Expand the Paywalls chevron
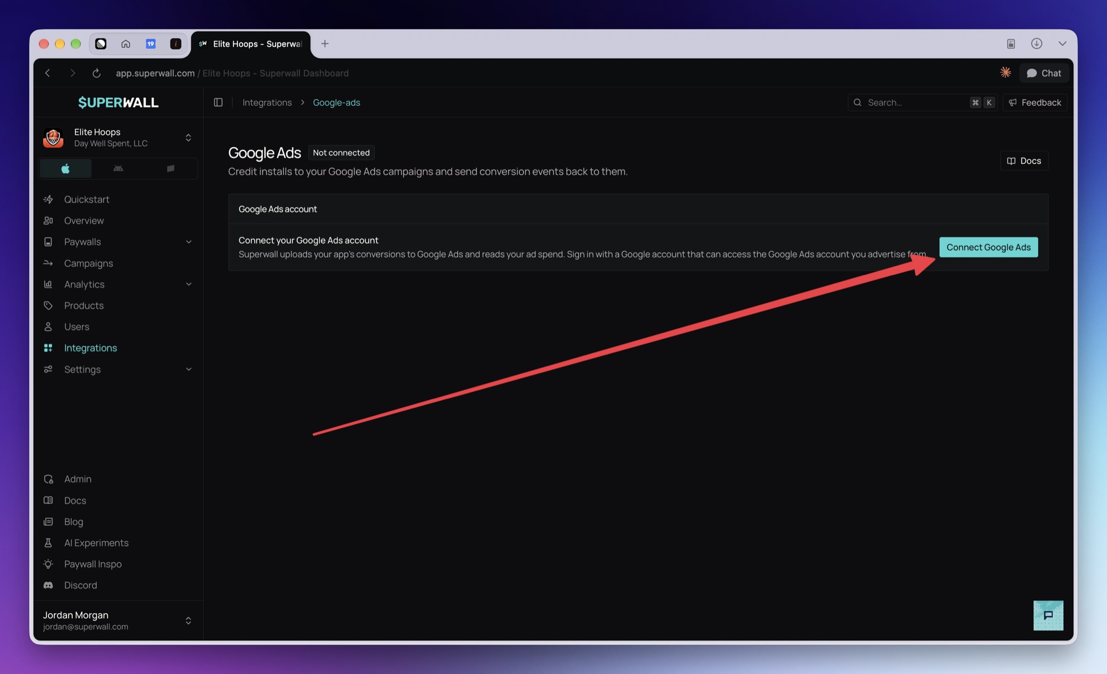Viewport: 1107px width, 674px height. [189, 242]
